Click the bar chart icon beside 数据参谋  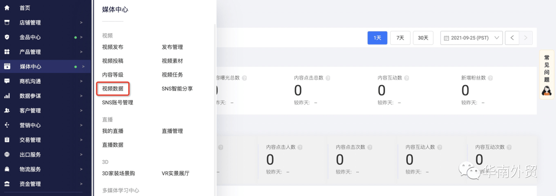coord(7,96)
